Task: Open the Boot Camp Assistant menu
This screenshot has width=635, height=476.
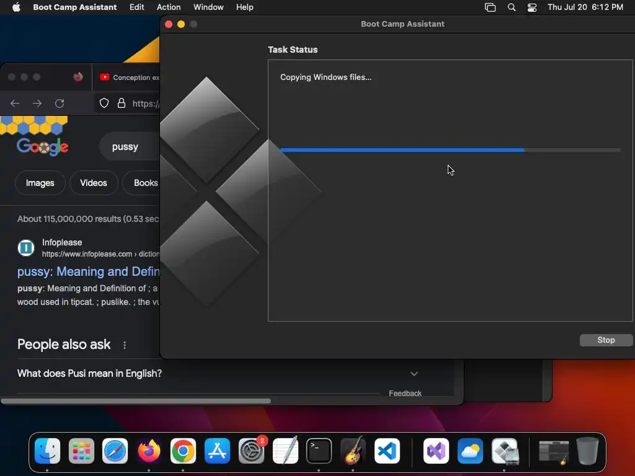Action: coord(74,7)
